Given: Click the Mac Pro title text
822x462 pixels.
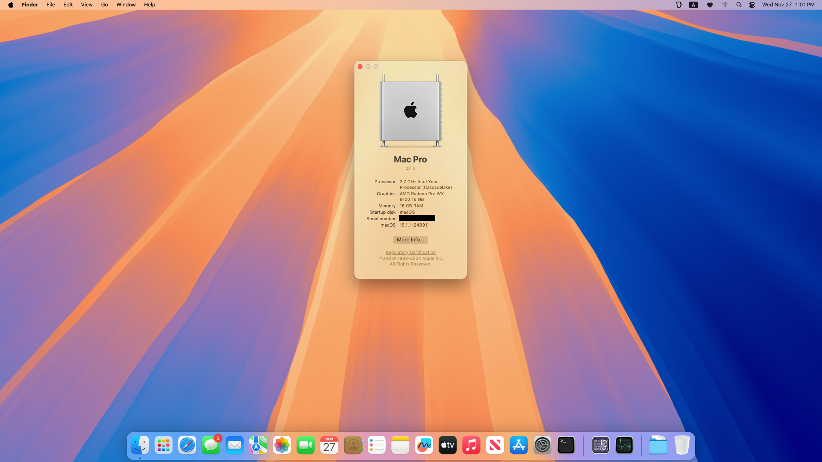Looking at the screenshot, I should [x=410, y=159].
